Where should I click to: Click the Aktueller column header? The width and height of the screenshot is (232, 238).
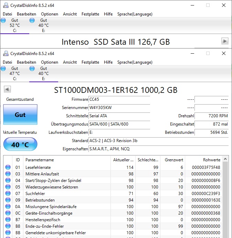point(123,160)
